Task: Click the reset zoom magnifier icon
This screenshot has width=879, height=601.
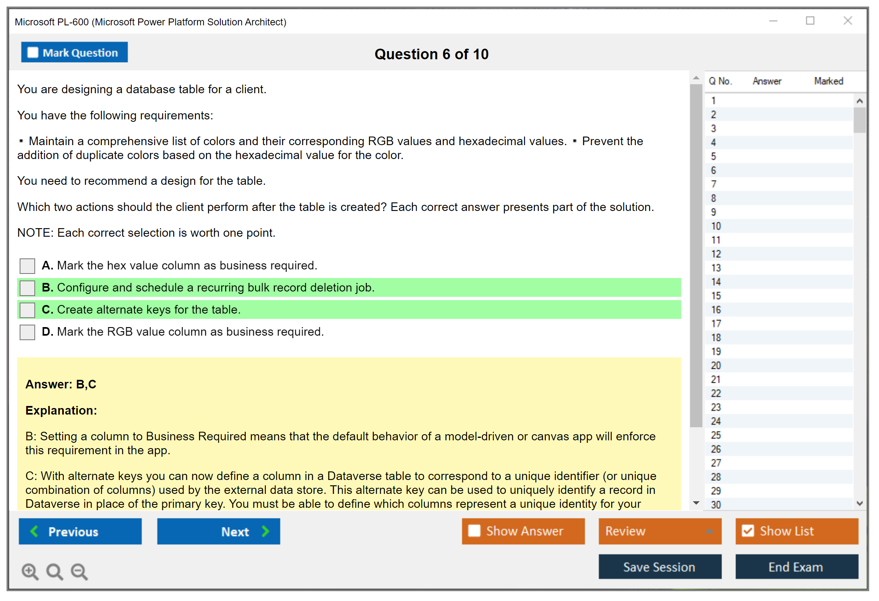Action: coord(54,571)
